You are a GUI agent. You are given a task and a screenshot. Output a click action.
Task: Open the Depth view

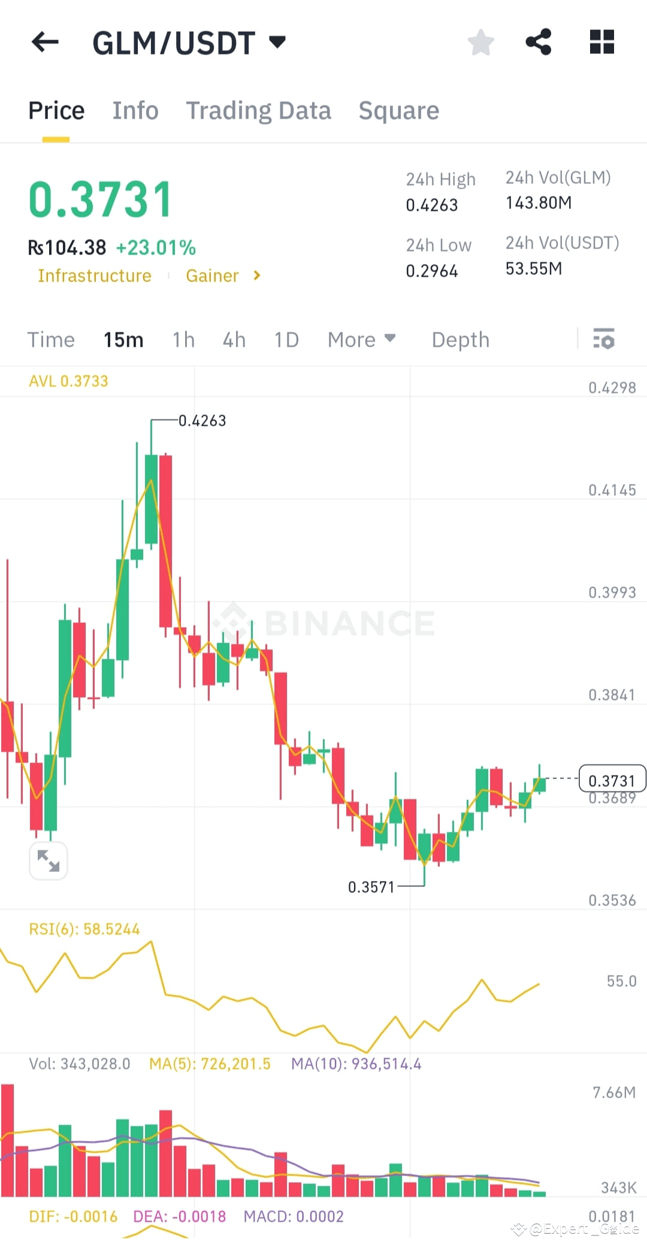[x=460, y=340]
